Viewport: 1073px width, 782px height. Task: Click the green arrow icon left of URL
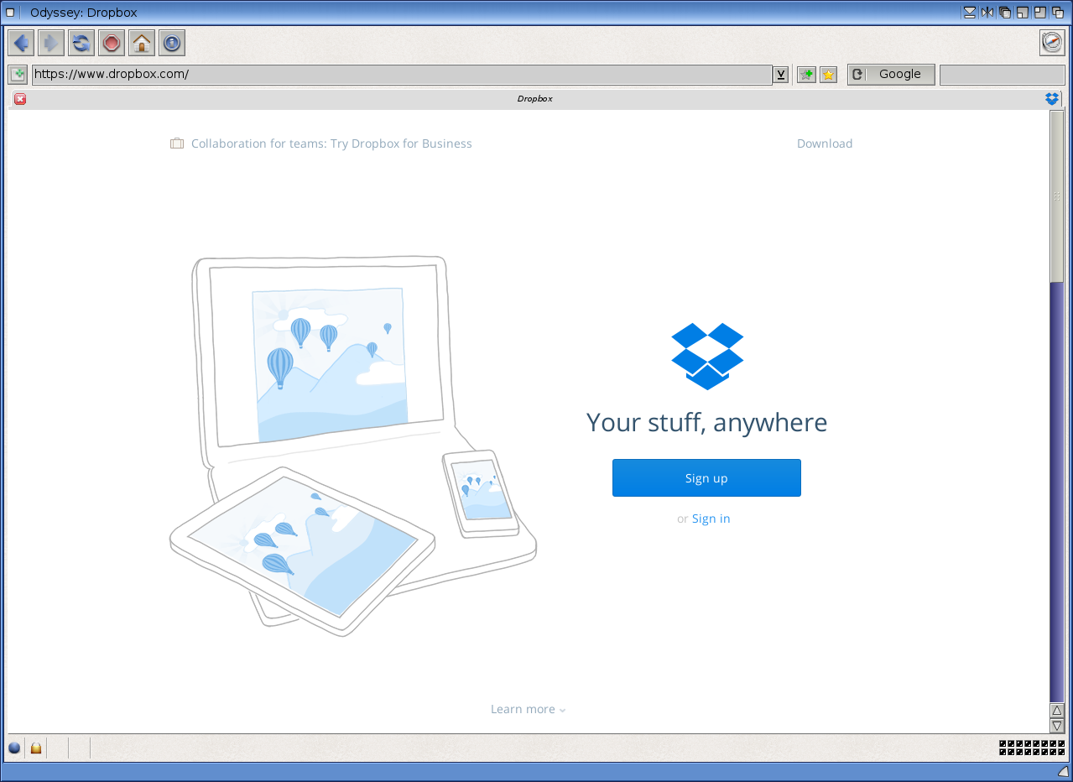click(18, 75)
